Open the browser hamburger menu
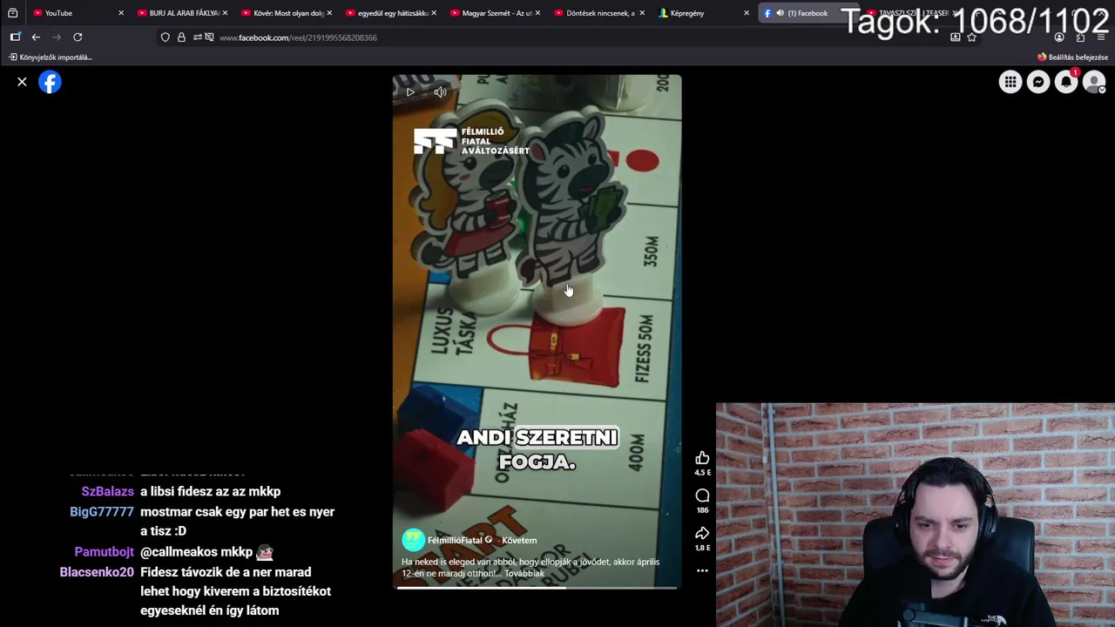Image resolution: width=1115 pixels, height=627 pixels. pos(1101,37)
